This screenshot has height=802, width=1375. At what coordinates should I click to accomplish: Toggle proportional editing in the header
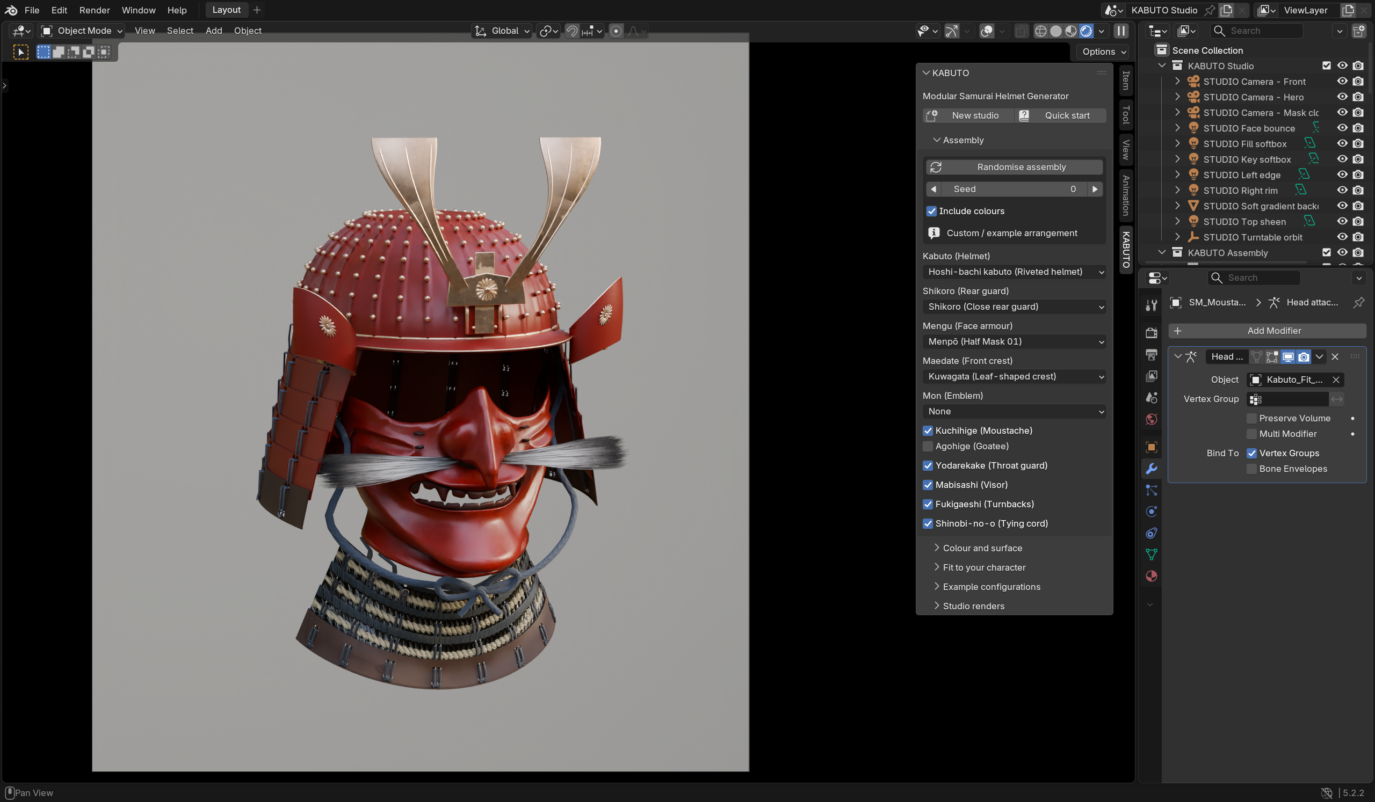pyautogui.click(x=616, y=31)
